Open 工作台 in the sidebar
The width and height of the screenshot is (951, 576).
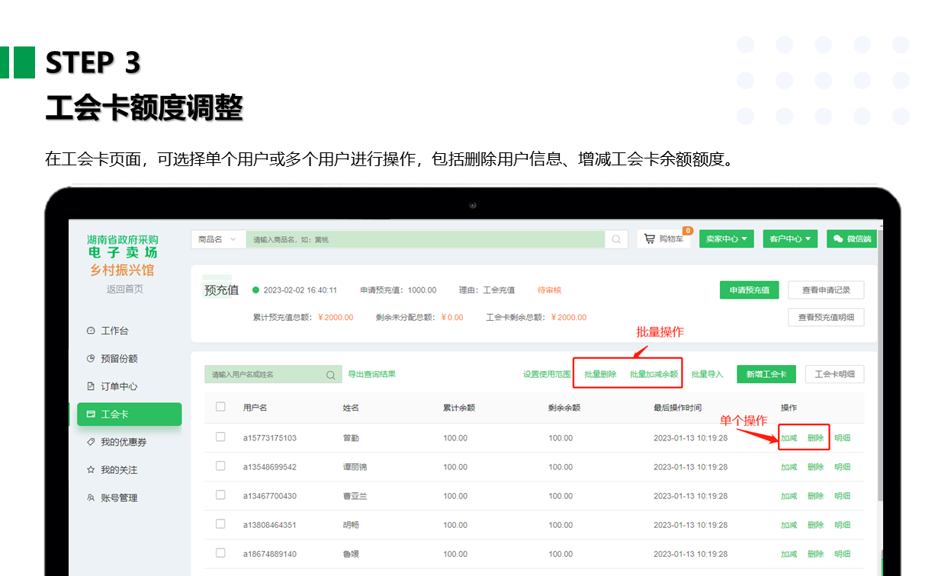[114, 331]
